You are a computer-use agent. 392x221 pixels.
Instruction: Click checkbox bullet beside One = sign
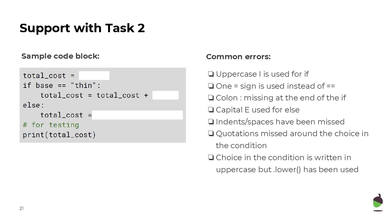(x=211, y=86)
